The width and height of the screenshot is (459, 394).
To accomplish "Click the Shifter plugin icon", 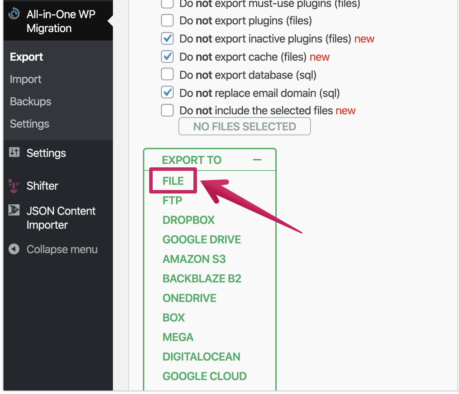I will pos(14,186).
